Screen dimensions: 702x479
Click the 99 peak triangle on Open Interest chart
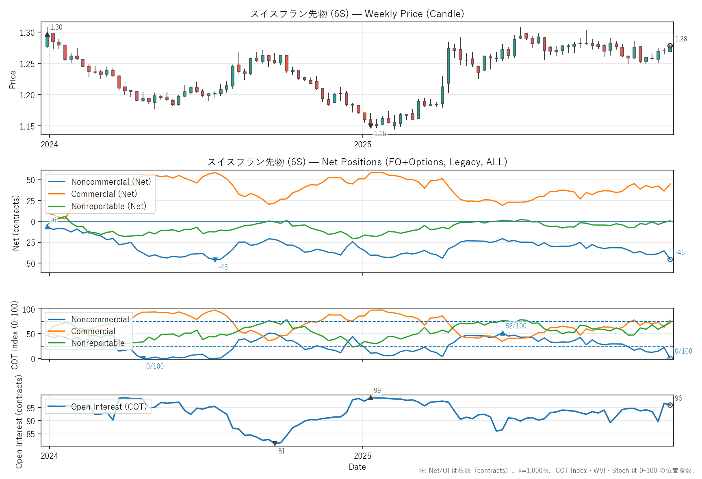point(370,398)
